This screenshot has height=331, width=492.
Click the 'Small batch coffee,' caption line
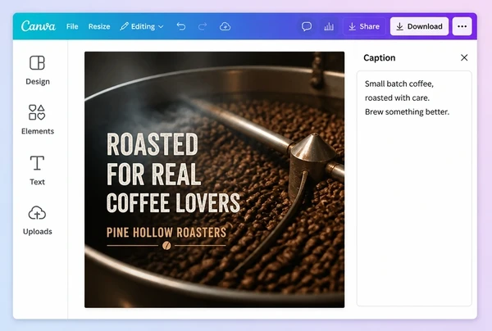(x=399, y=84)
